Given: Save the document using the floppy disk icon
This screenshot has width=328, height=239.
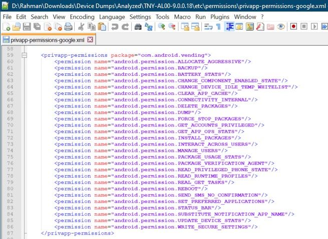Looking at the screenshot, I should (x=27, y=27).
